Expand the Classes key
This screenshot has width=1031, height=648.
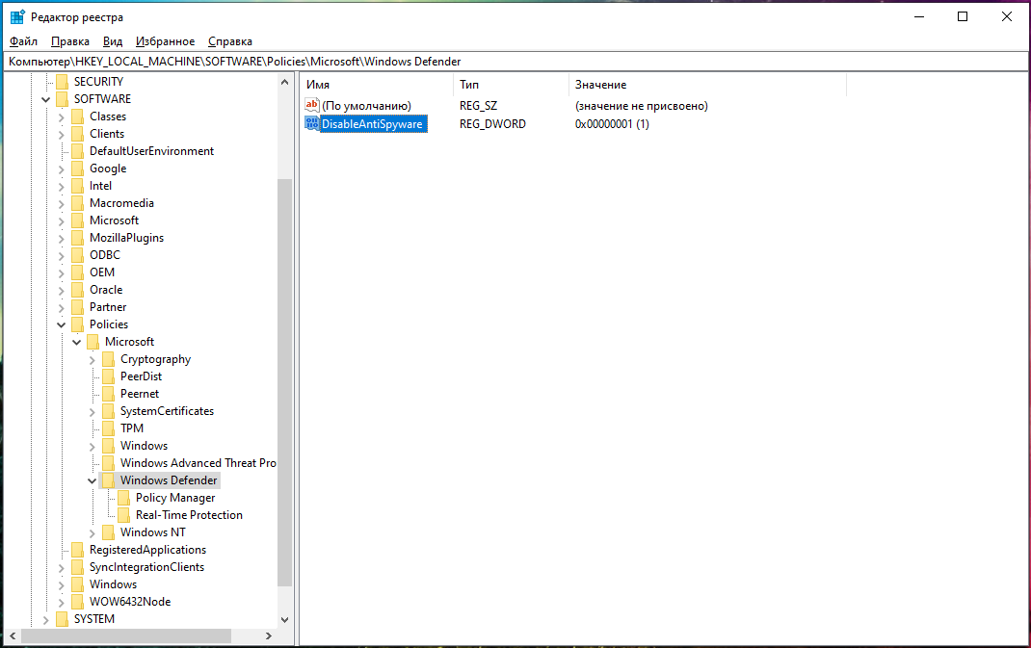62,117
